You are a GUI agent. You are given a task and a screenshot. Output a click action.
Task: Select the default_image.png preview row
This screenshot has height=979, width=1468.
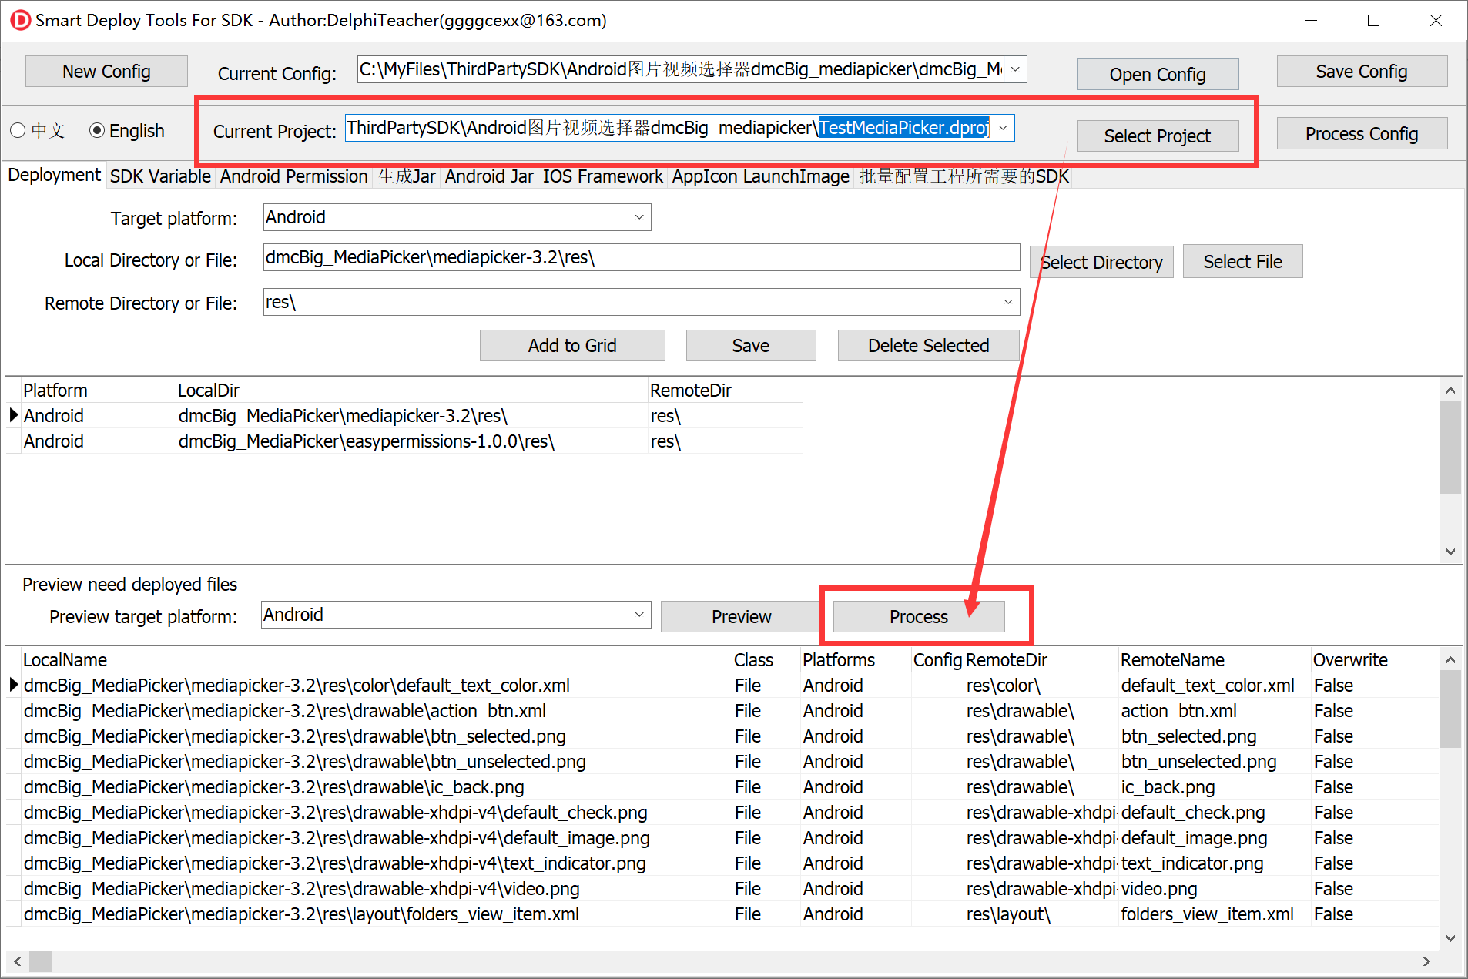(722, 838)
